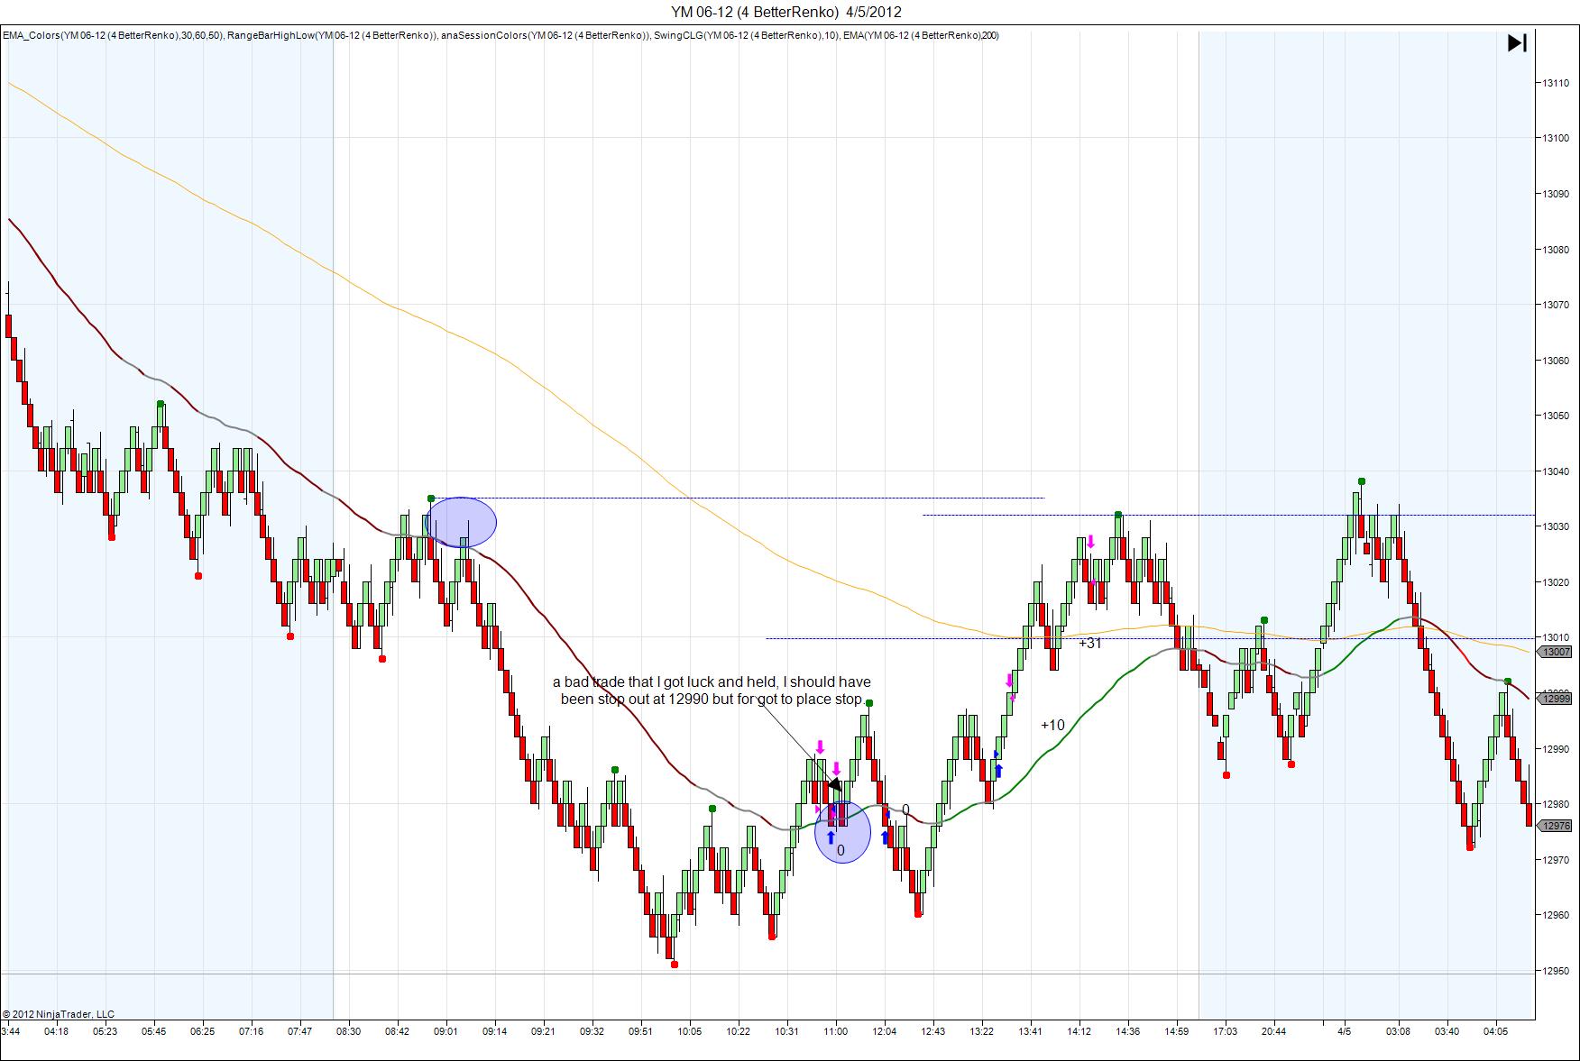Click the 13:41 time axis label
The width and height of the screenshot is (1580, 1061).
pos(1031,1031)
